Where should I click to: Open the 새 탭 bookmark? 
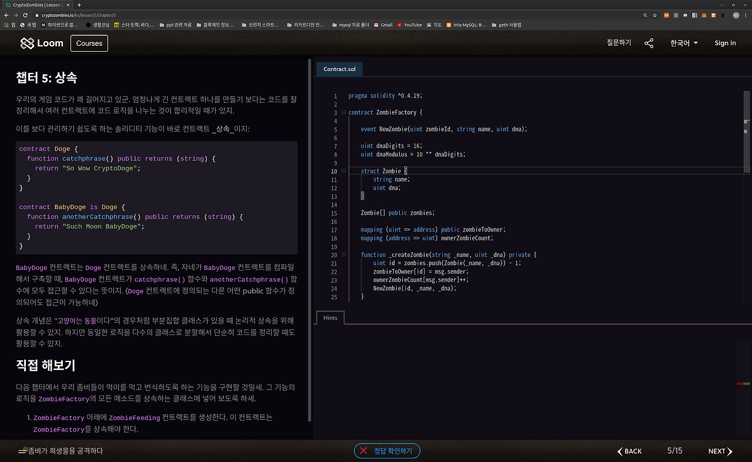[28, 25]
